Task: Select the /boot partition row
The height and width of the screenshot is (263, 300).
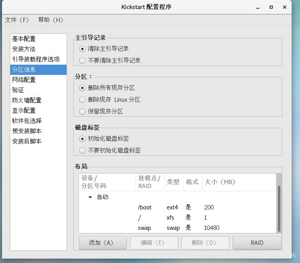Action: [177, 207]
